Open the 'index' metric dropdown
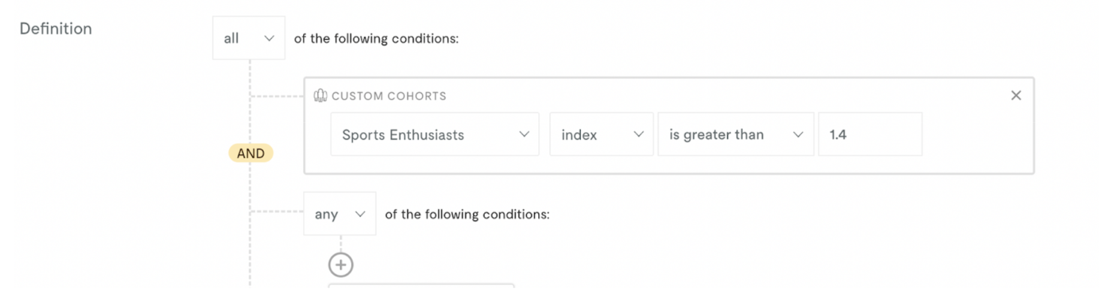This screenshot has width=1099, height=299. pos(602,134)
